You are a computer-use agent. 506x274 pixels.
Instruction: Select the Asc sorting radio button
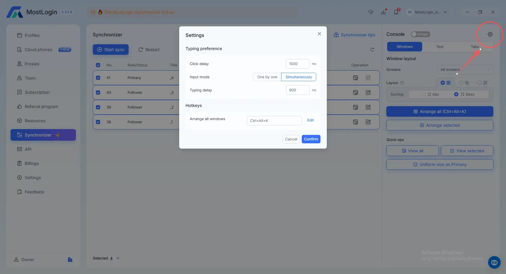point(423,94)
